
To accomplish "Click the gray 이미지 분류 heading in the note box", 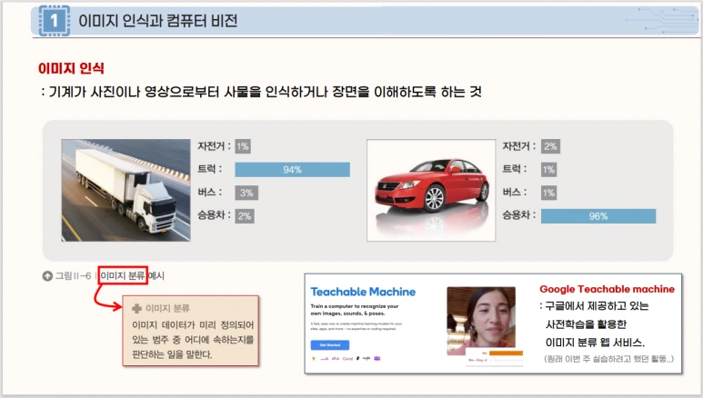I will click(167, 308).
